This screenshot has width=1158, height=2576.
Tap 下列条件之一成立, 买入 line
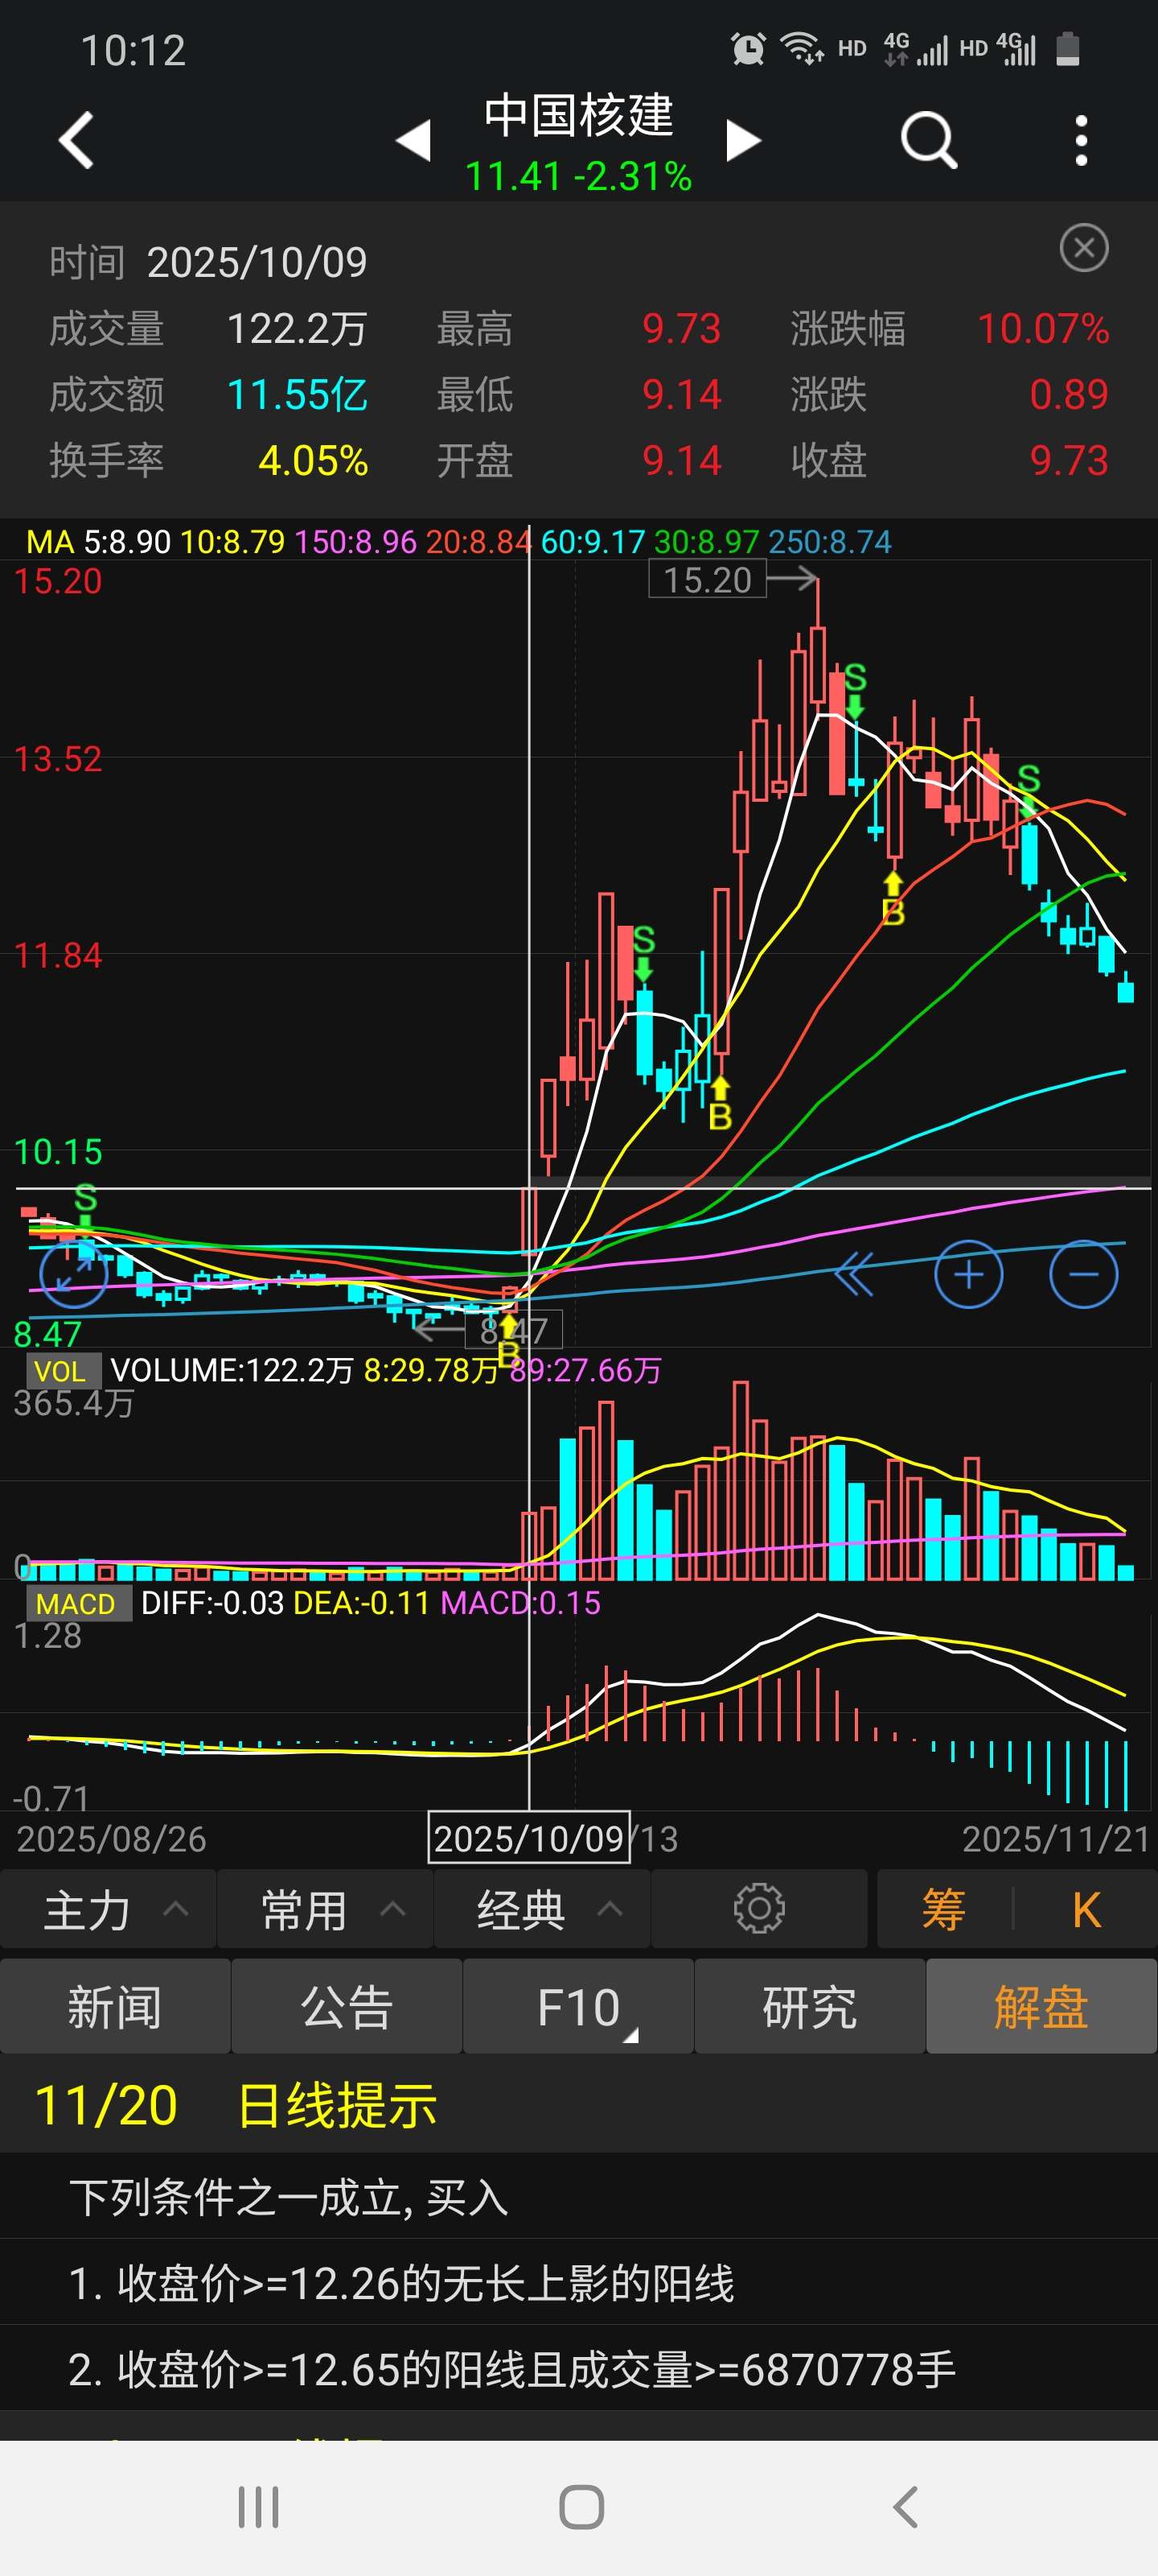(x=289, y=2197)
